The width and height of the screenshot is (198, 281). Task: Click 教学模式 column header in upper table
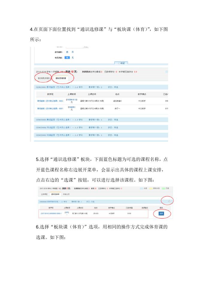[142, 94]
